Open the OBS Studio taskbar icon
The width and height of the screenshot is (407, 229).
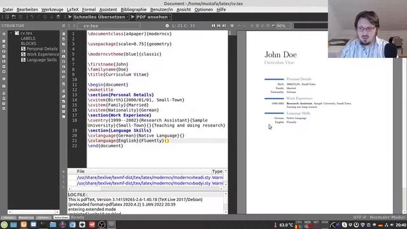point(102,225)
